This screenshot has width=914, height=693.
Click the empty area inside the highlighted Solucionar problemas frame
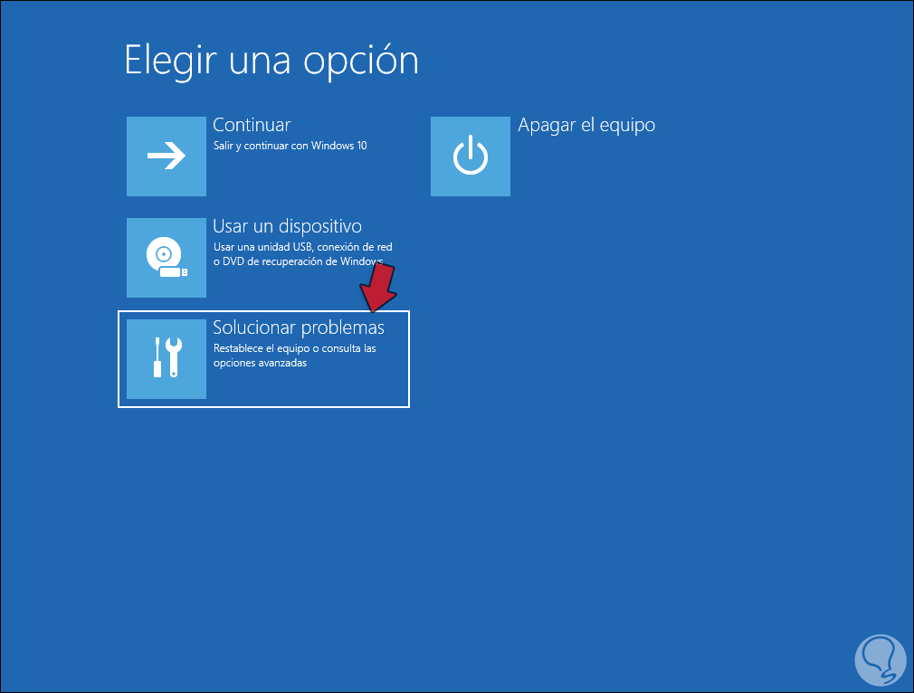308,387
